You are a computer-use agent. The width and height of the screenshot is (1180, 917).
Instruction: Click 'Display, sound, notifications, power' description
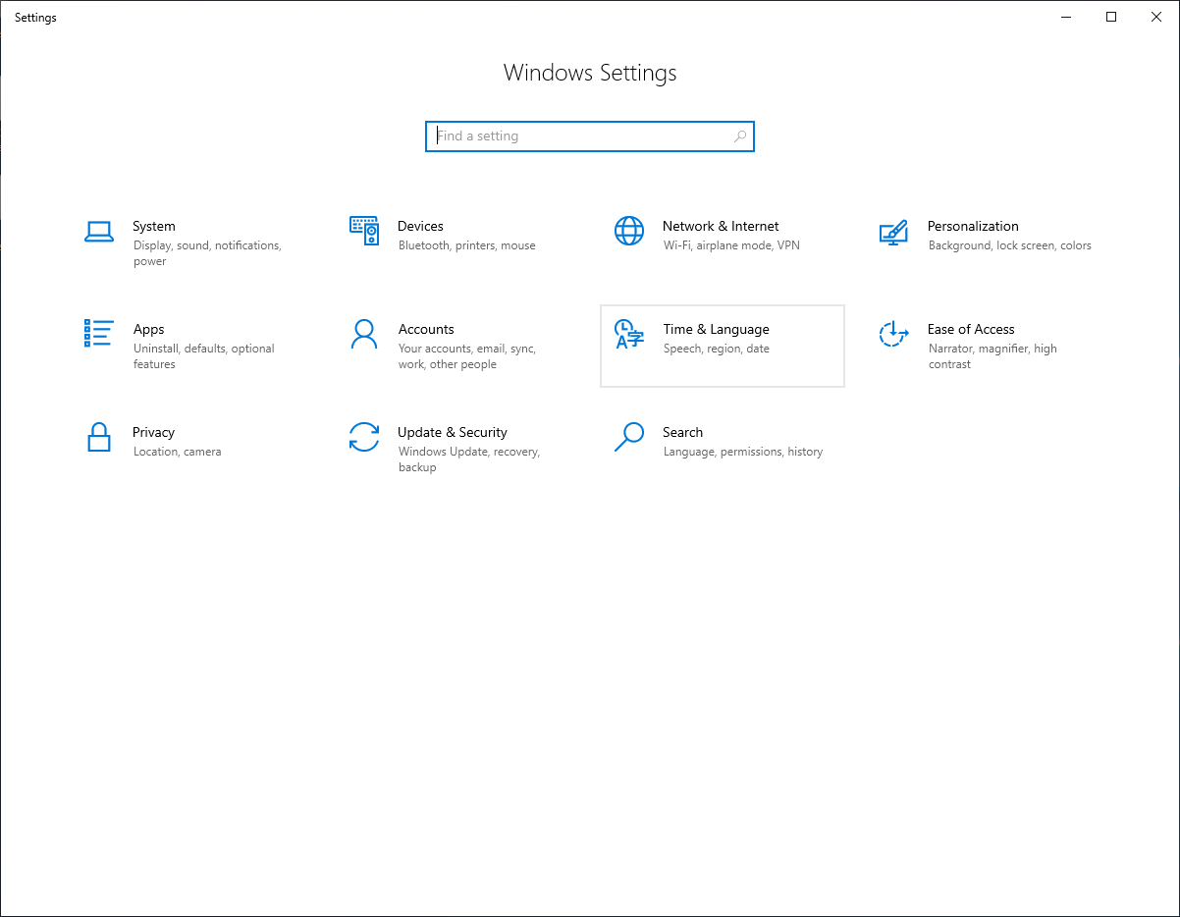207,253
